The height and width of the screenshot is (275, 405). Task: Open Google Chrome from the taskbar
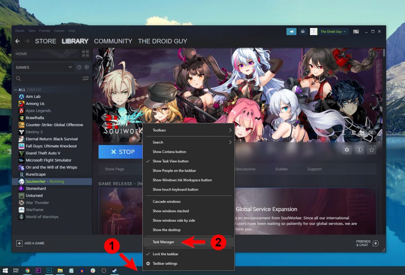pyautogui.click(x=27, y=271)
